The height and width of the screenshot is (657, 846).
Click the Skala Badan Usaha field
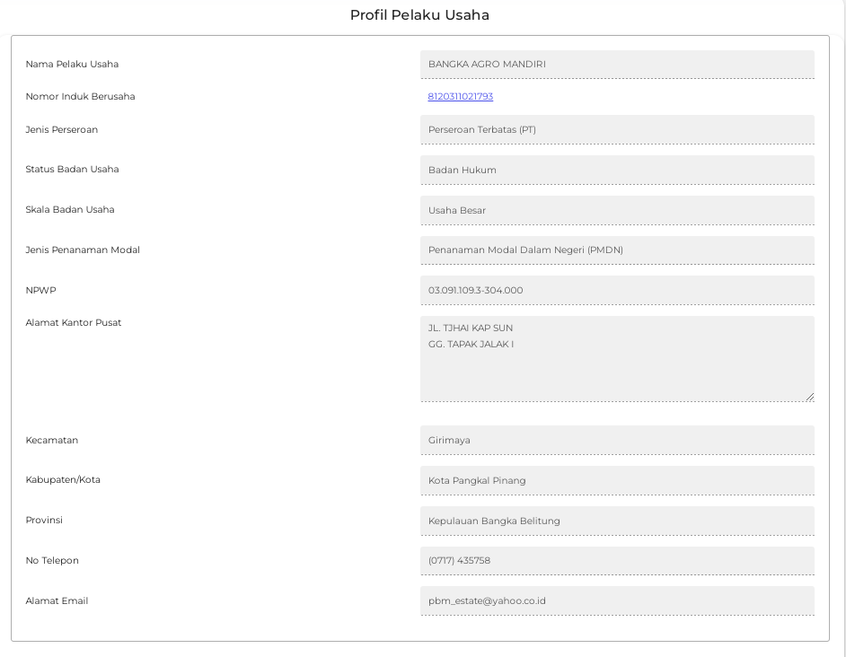[x=617, y=210]
